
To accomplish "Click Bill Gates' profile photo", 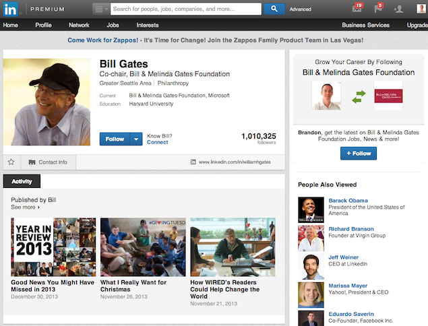I will [47, 102].
